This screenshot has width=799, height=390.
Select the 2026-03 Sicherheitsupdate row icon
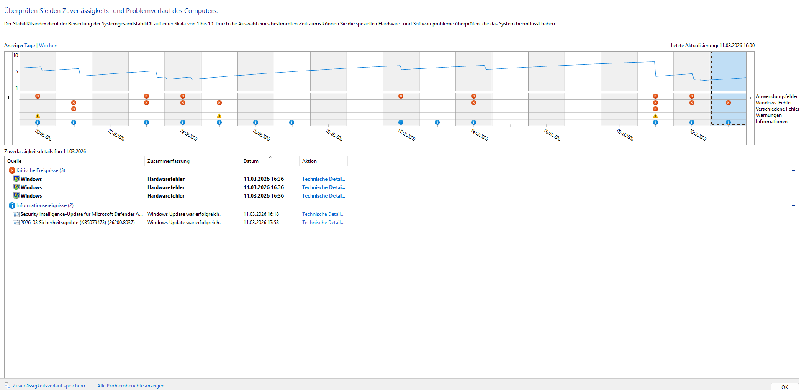(x=16, y=223)
